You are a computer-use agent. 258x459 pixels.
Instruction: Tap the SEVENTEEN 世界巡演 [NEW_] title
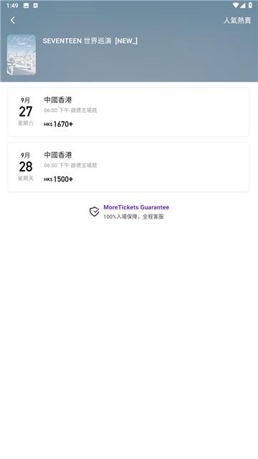pos(90,41)
